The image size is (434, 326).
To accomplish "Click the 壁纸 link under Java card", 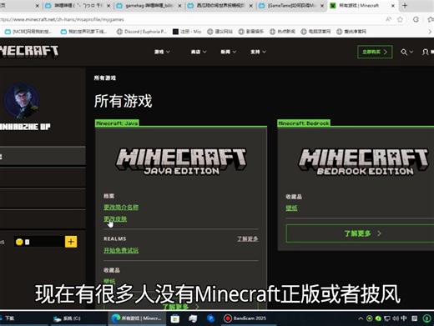I will 109,281.
